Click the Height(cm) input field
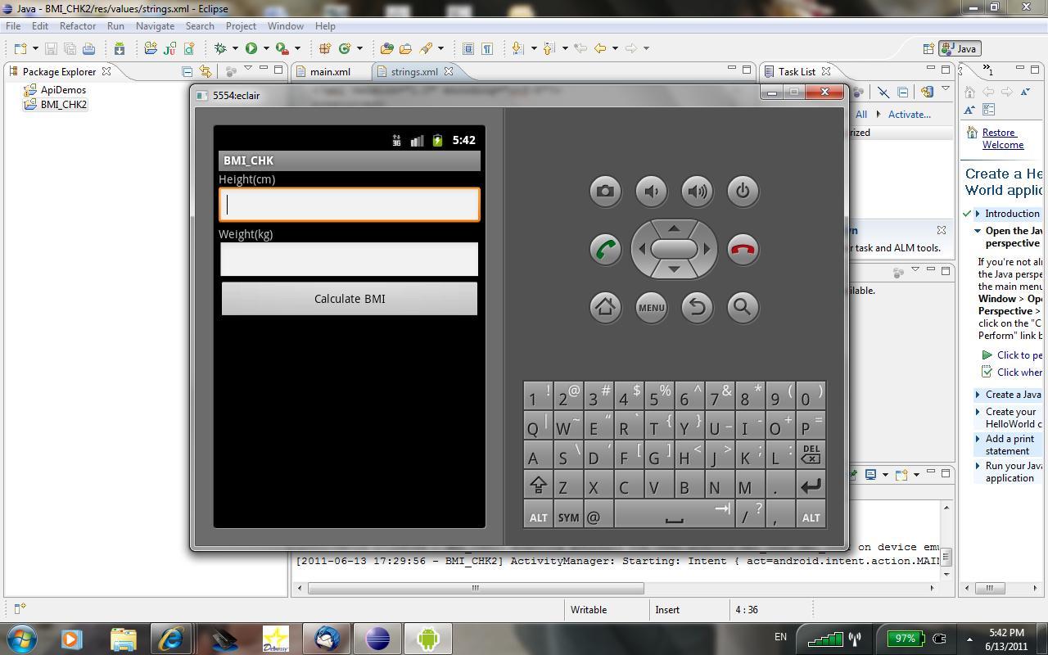Image resolution: width=1048 pixels, height=655 pixels. [x=350, y=205]
